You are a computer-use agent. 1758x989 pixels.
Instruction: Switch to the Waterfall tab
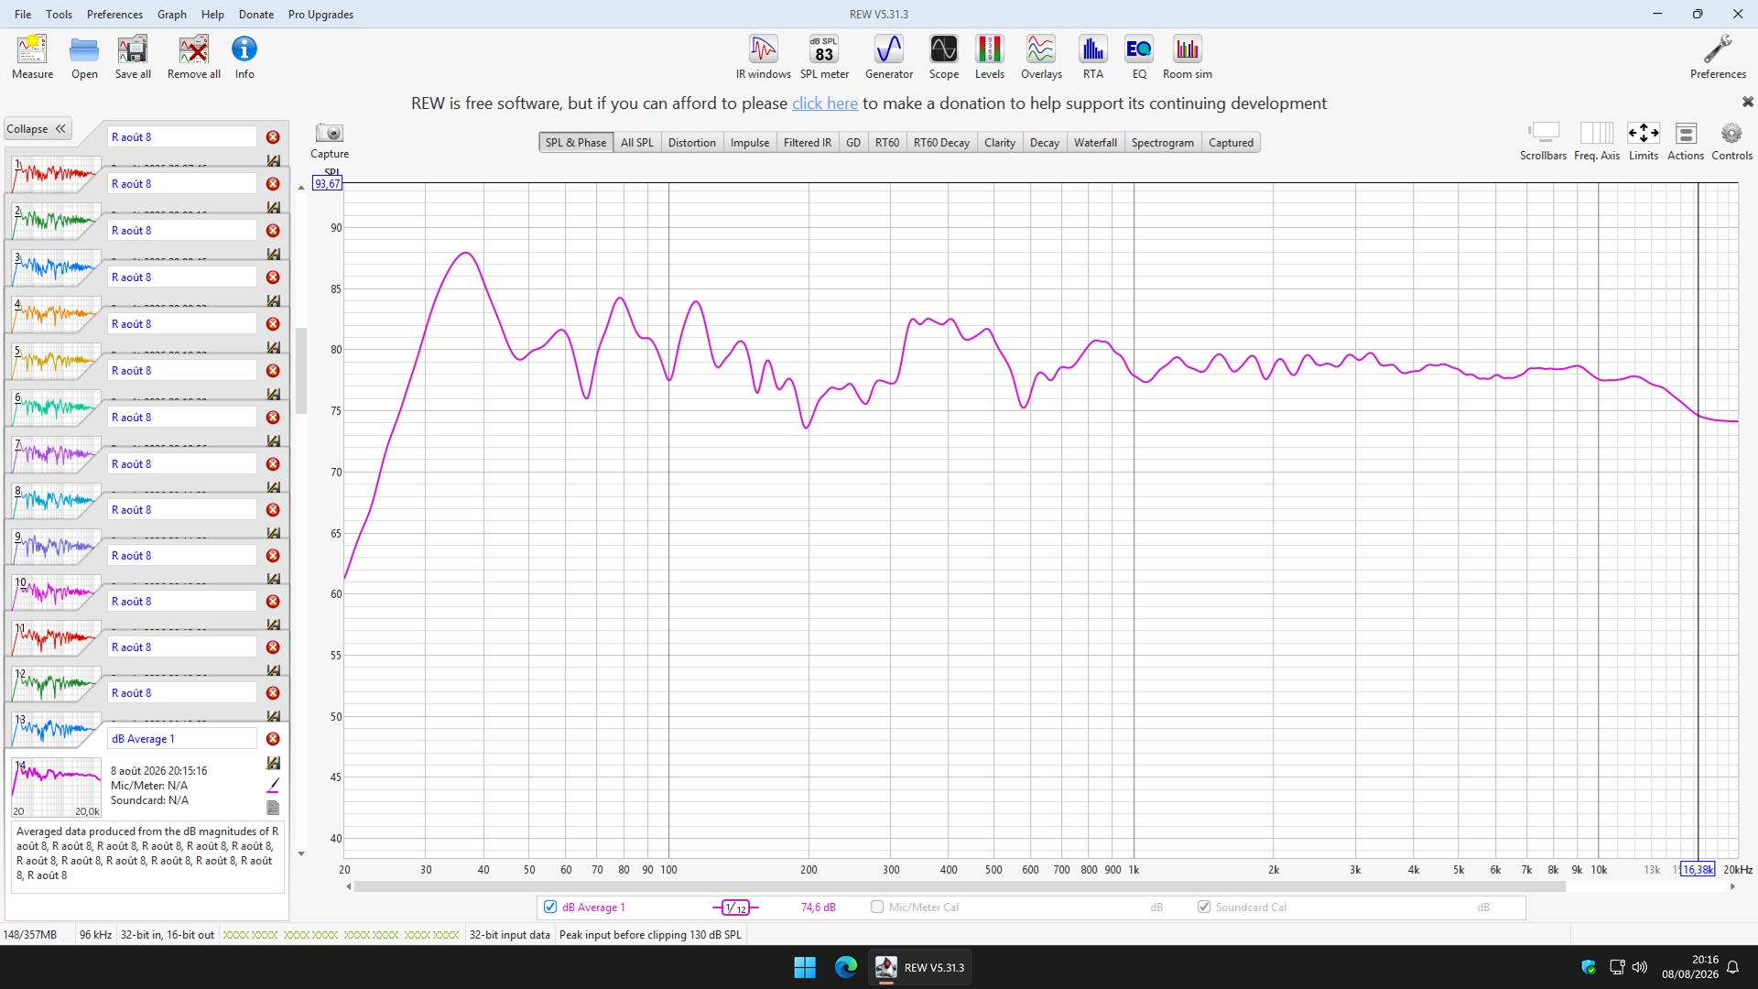[x=1095, y=143]
